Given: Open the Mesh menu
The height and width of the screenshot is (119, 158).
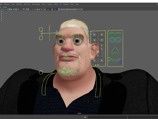Looking at the screenshot, I should (13, 4).
